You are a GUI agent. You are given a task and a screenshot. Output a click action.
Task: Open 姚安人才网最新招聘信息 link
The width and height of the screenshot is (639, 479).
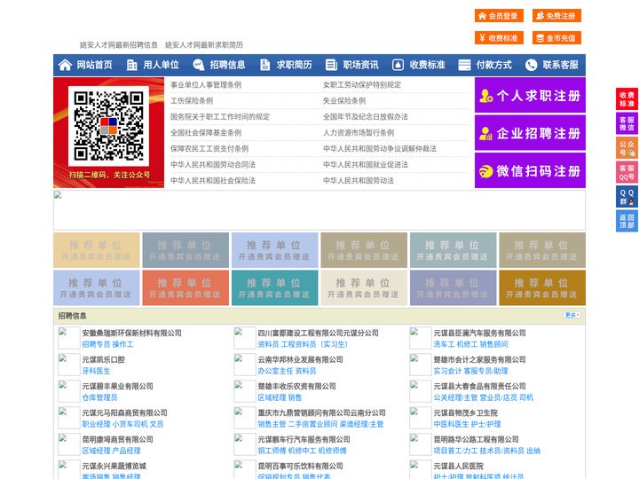[x=118, y=45]
